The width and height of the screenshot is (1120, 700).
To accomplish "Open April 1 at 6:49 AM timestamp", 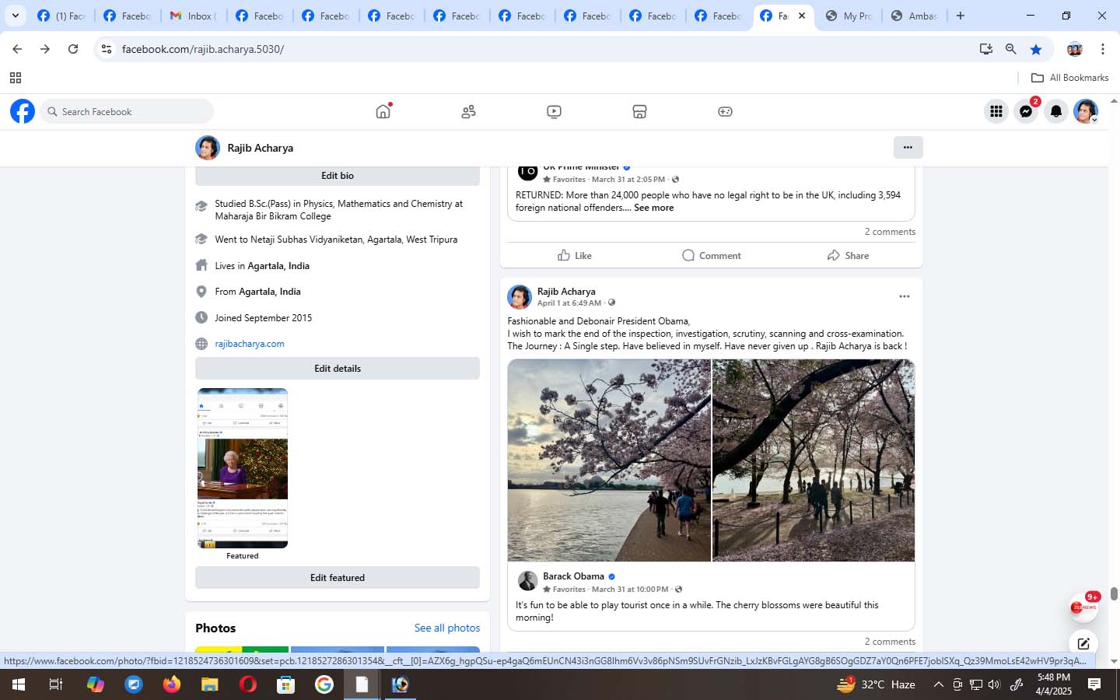I will click(x=569, y=303).
